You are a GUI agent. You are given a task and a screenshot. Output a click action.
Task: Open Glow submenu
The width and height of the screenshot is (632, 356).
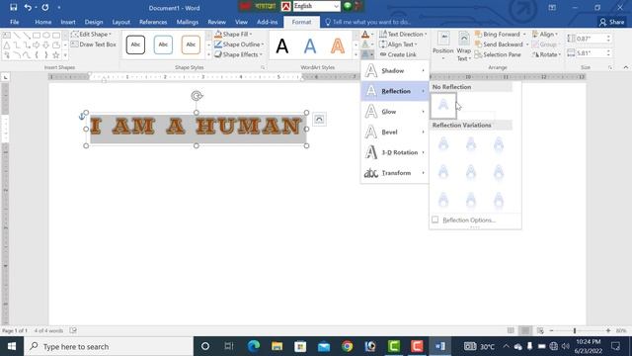click(395, 112)
